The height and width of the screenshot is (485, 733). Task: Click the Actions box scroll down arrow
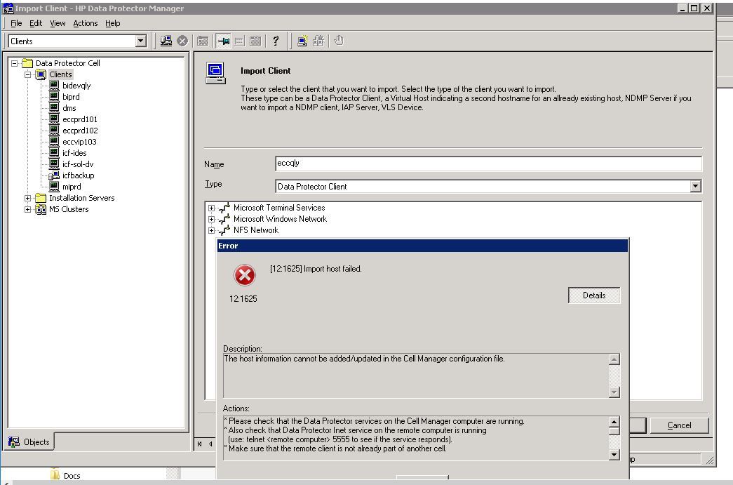click(614, 455)
